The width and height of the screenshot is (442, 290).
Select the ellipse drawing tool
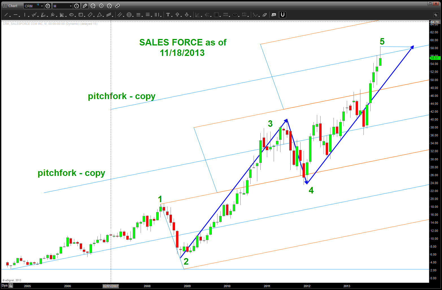71,15
